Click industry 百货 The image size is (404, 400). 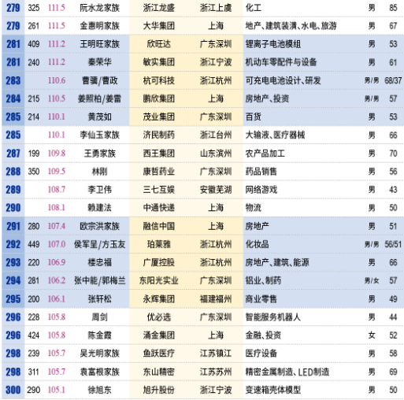254,117
